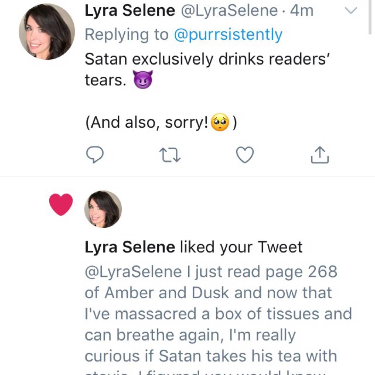Image resolution: width=375 pixels, height=375 pixels.
Task: Open the @purrsistently profile link
Action: pos(228,35)
